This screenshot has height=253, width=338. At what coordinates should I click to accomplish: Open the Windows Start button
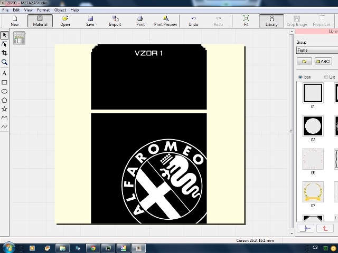click(x=8, y=248)
